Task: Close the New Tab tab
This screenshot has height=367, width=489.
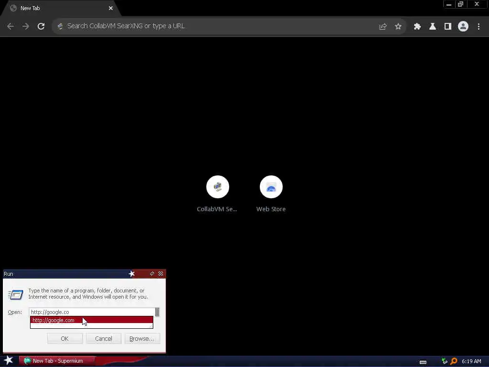Action: pyautogui.click(x=111, y=9)
